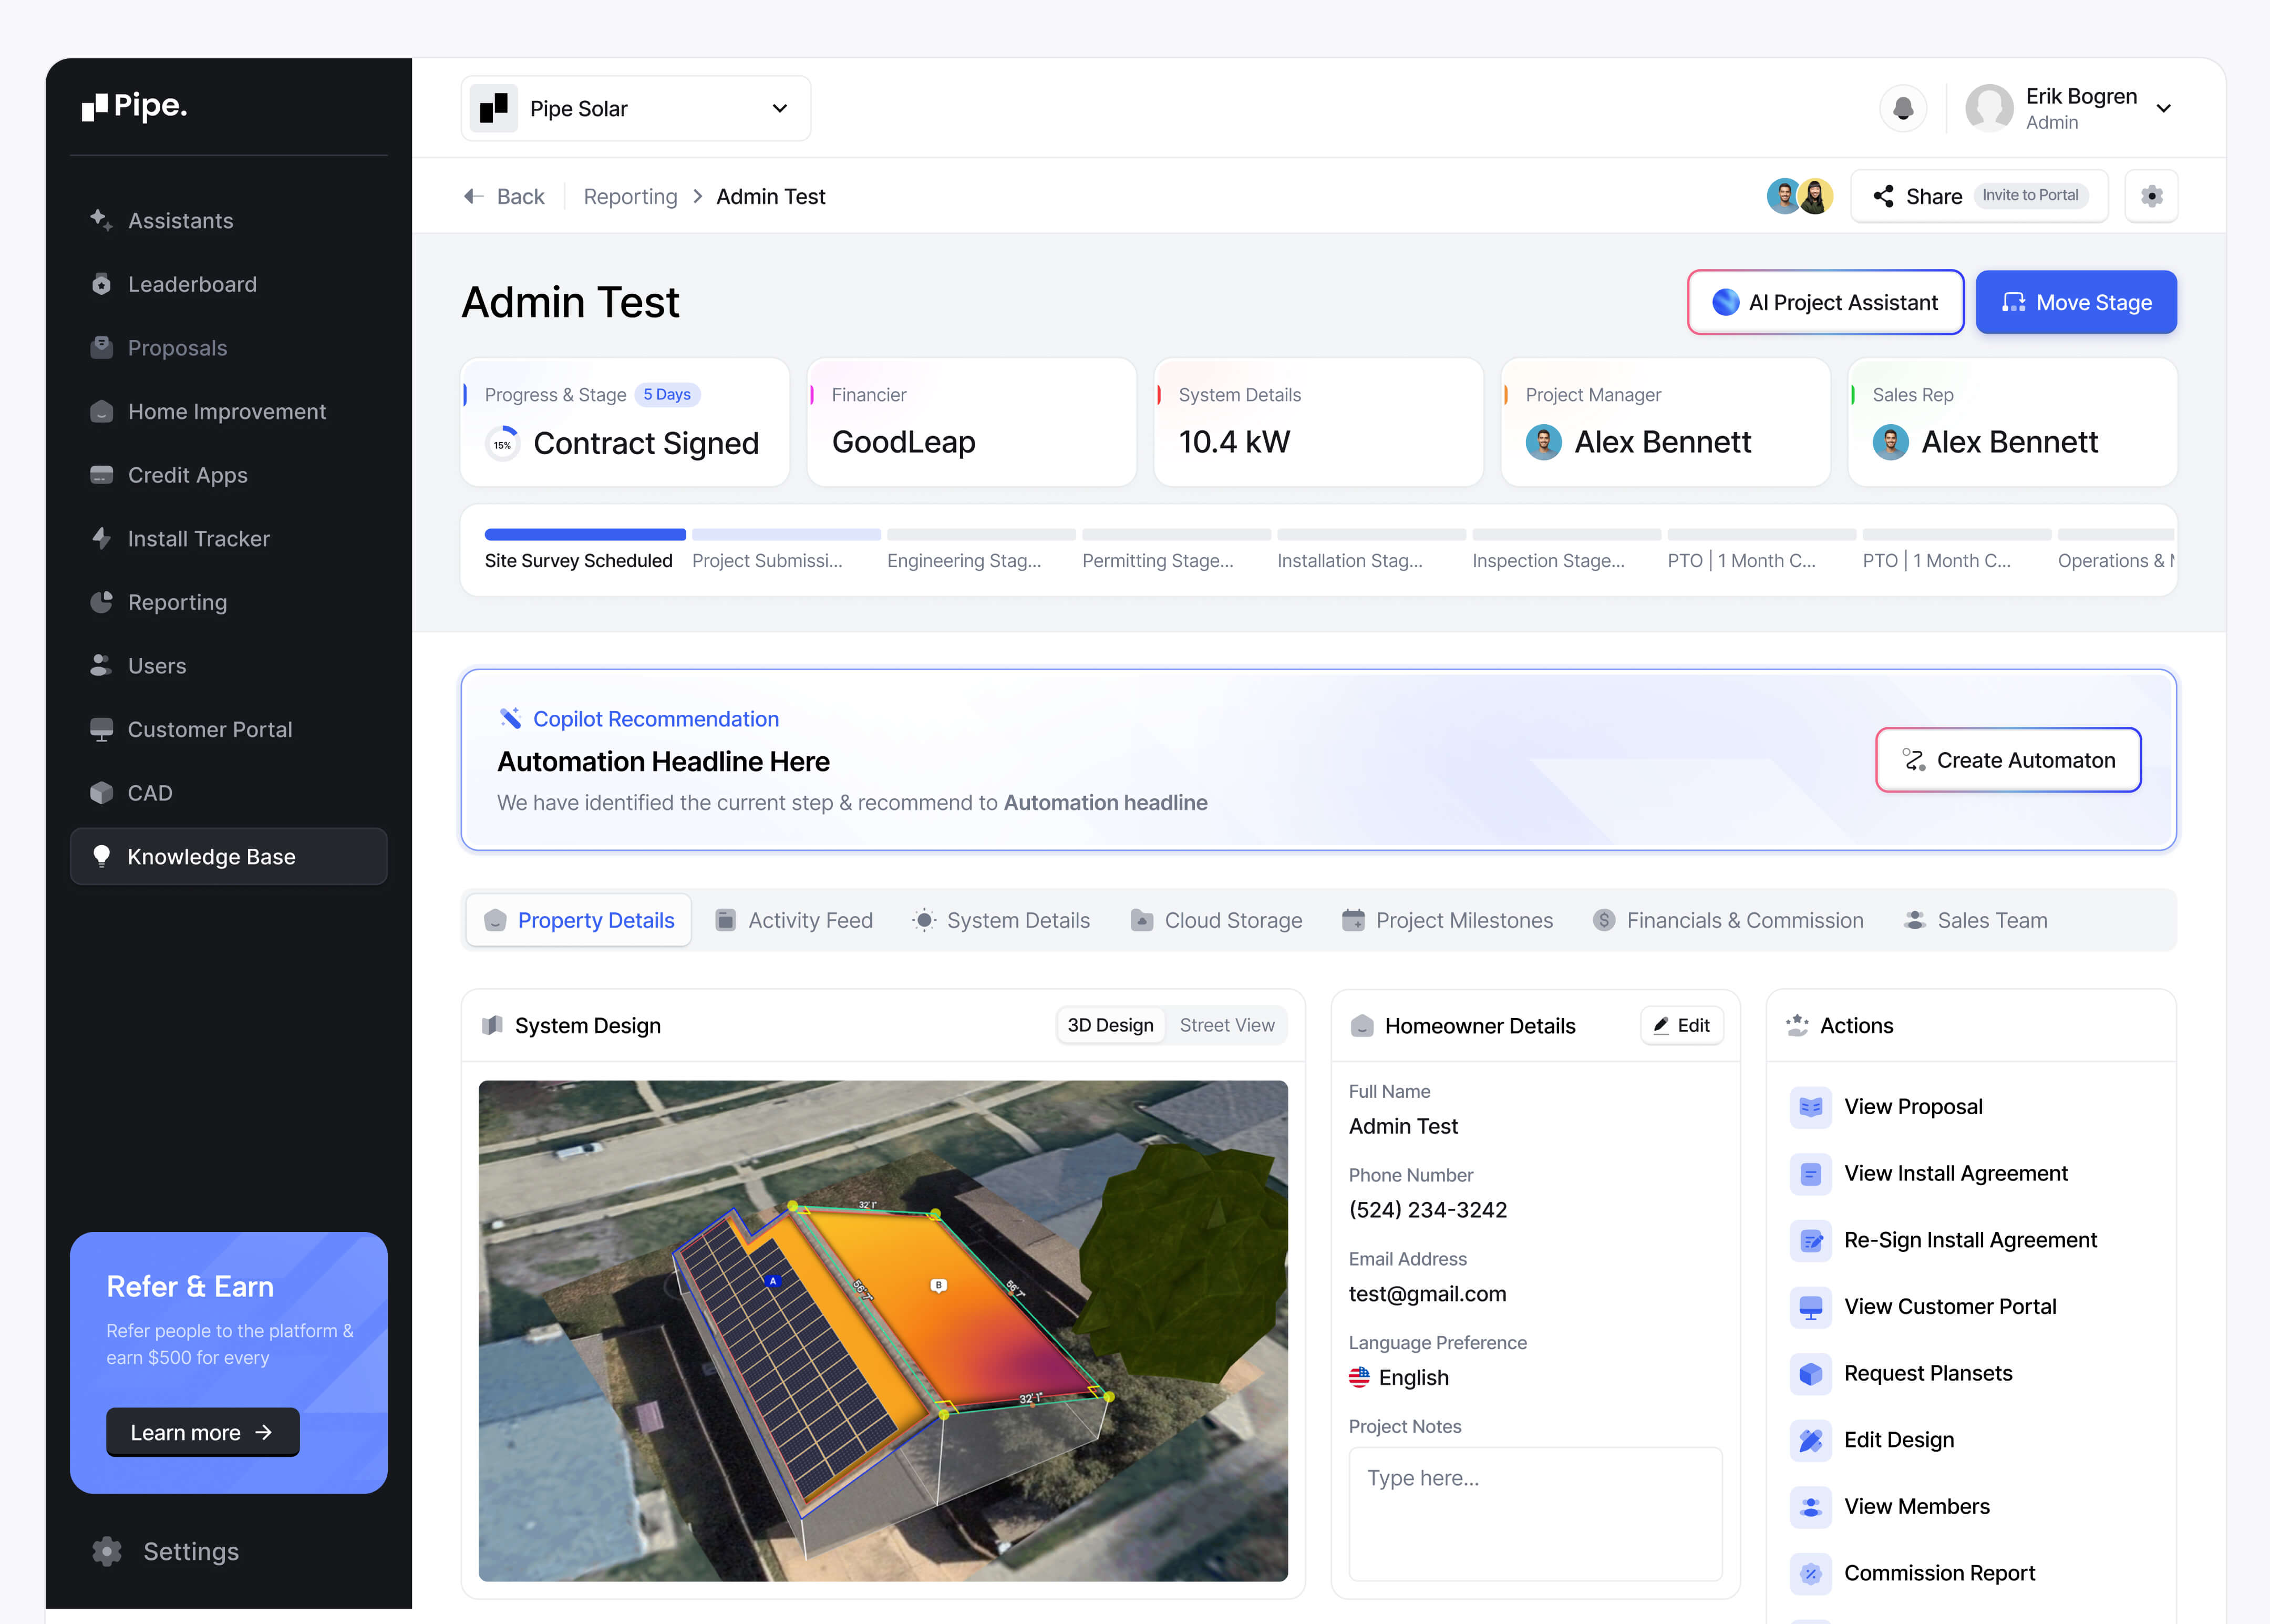Open the Language Preference English selector
The height and width of the screenshot is (1624, 2270).
click(1398, 1377)
